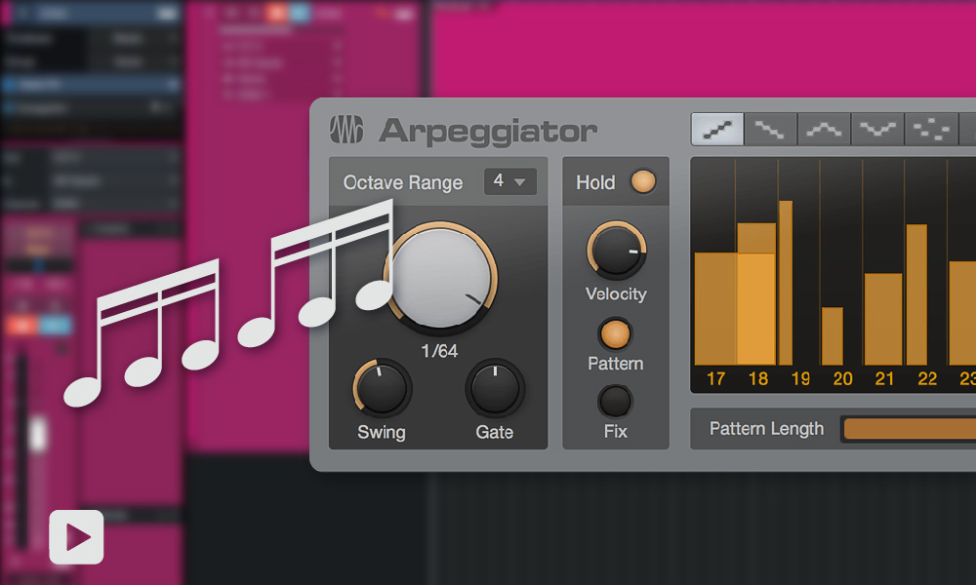Click the Gate knob

(x=495, y=388)
